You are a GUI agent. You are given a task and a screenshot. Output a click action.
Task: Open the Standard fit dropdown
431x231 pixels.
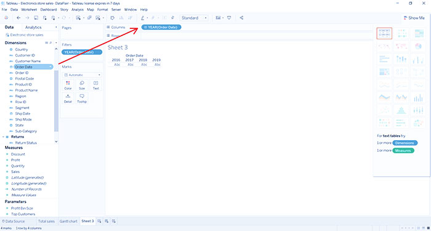click(194, 18)
